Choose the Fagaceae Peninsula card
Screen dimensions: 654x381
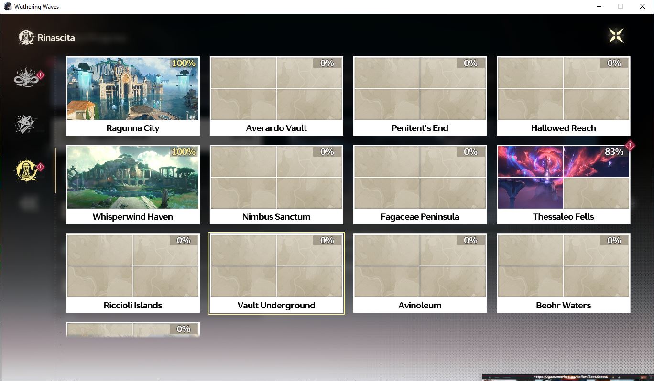420,185
